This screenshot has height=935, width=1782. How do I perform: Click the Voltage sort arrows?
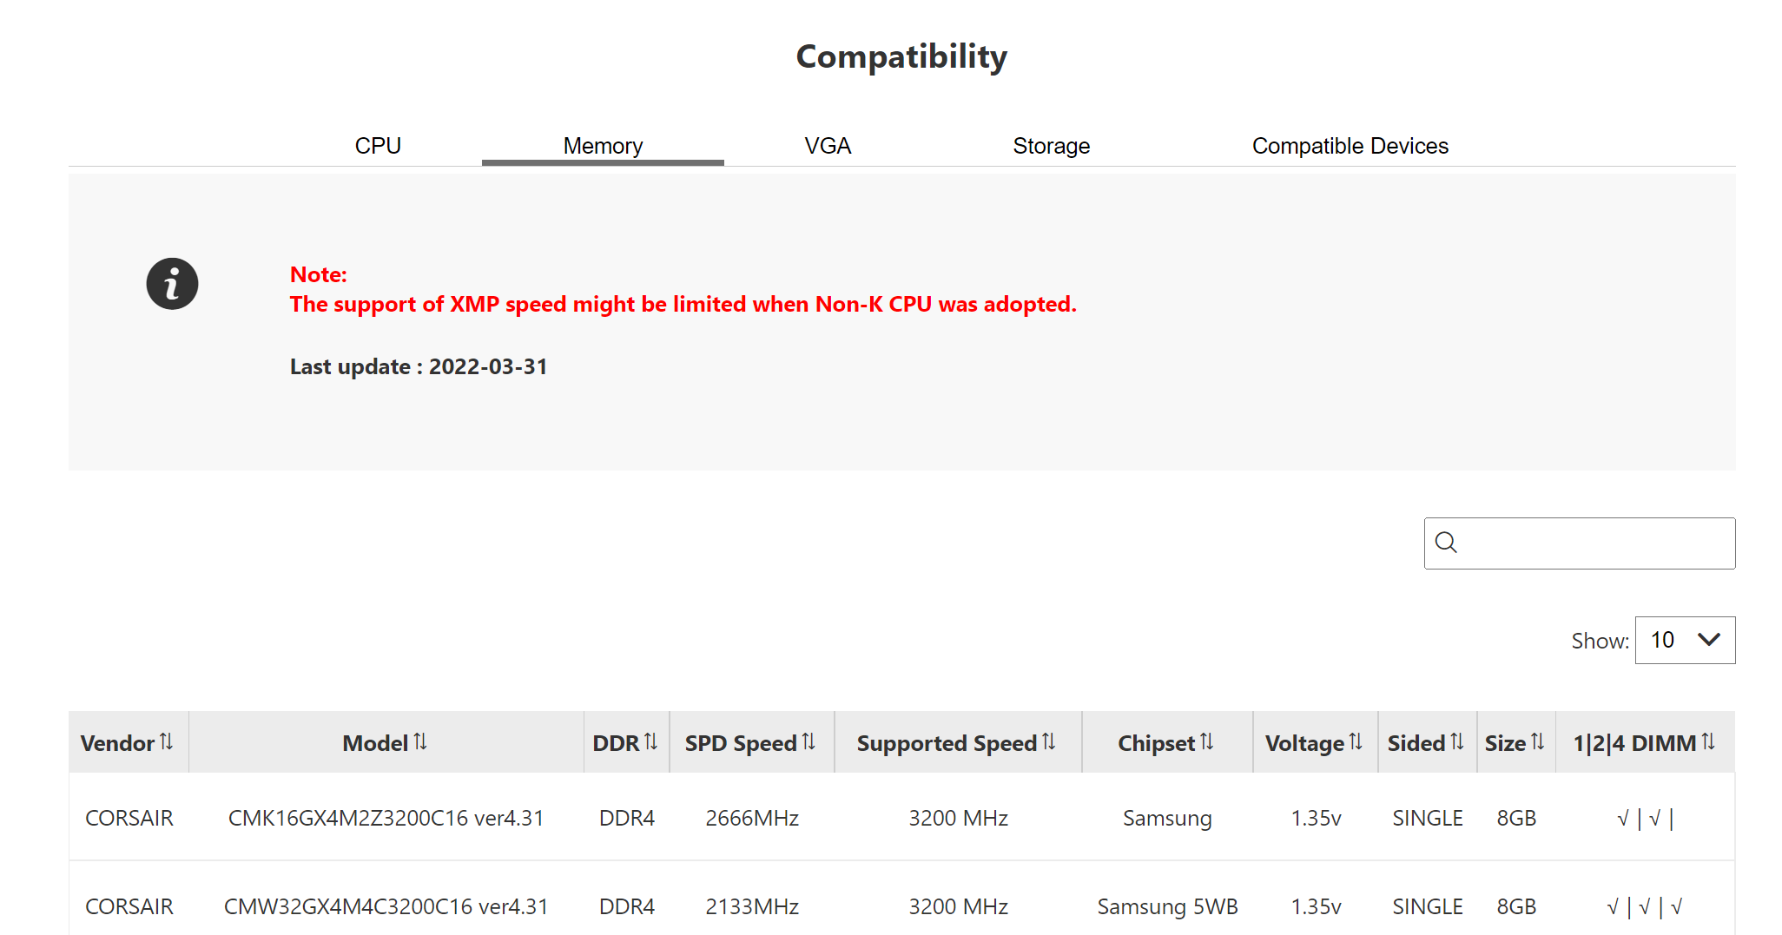coord(1356,742)
